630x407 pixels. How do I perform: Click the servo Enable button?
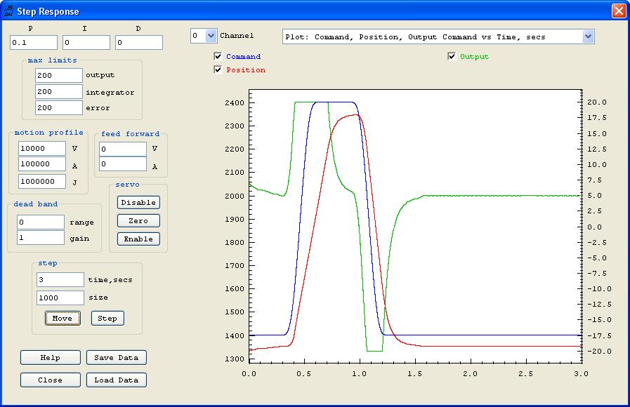click(138, 239)
